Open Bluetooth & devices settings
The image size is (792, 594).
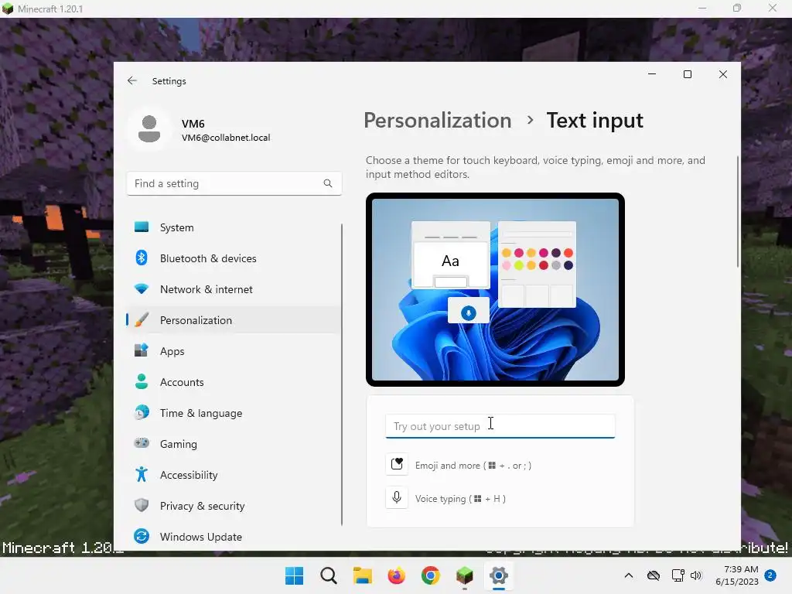coord(234,258)
